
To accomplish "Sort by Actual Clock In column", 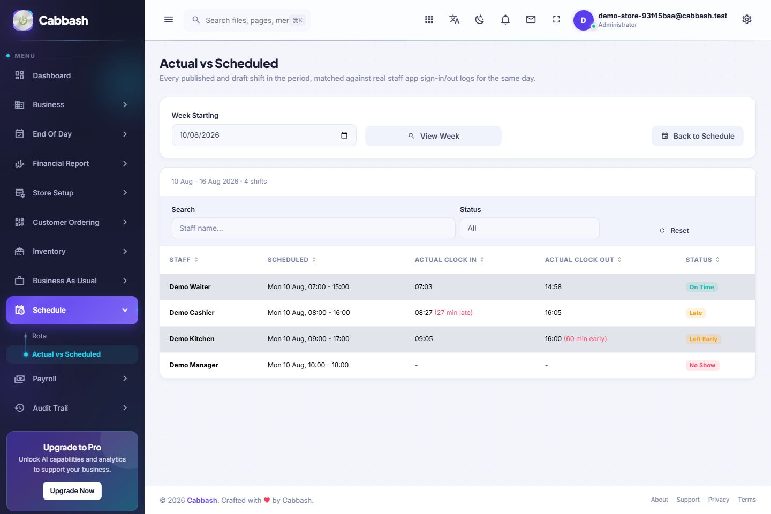I will tap(482, 260).
